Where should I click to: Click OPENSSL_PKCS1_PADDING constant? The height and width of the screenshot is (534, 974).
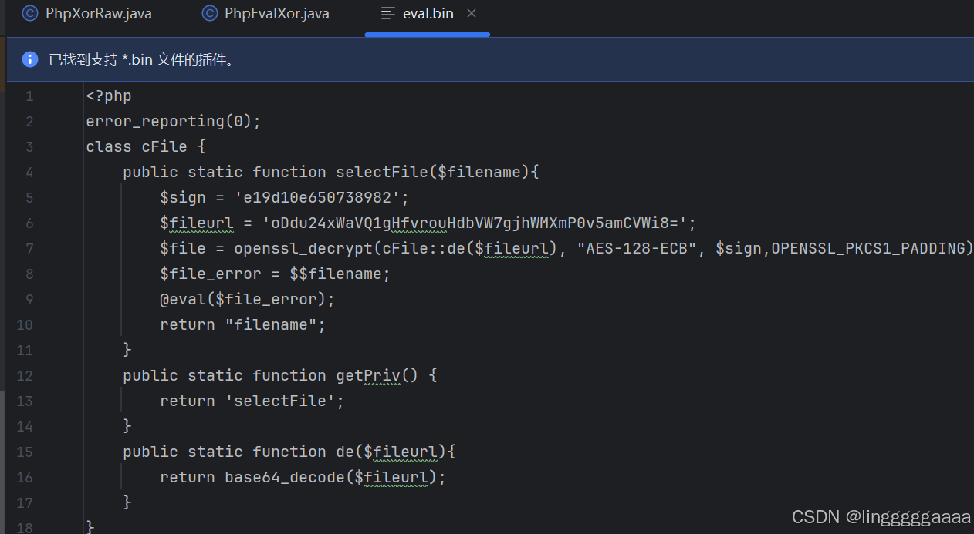point(868,249)
